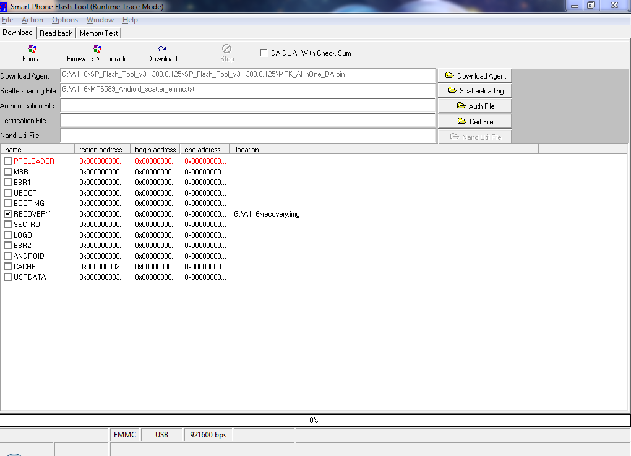Open the Options menu
This screenshot has width=631, height=456.
point(65,20)
